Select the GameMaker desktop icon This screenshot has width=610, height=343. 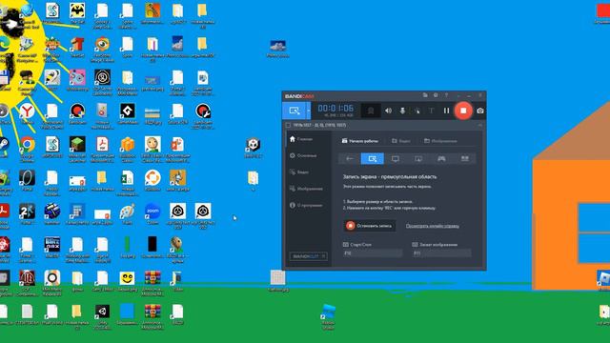click(x=127, y=114)
